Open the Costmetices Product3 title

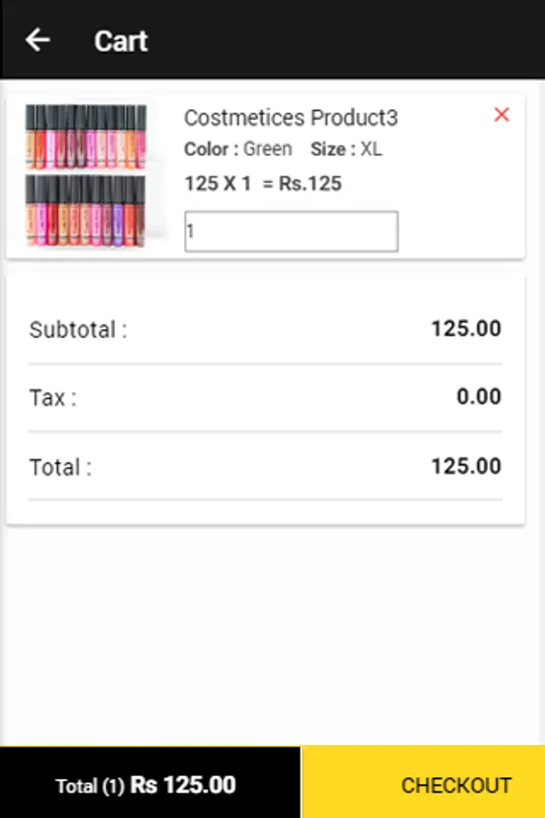(x=291, y=118)
